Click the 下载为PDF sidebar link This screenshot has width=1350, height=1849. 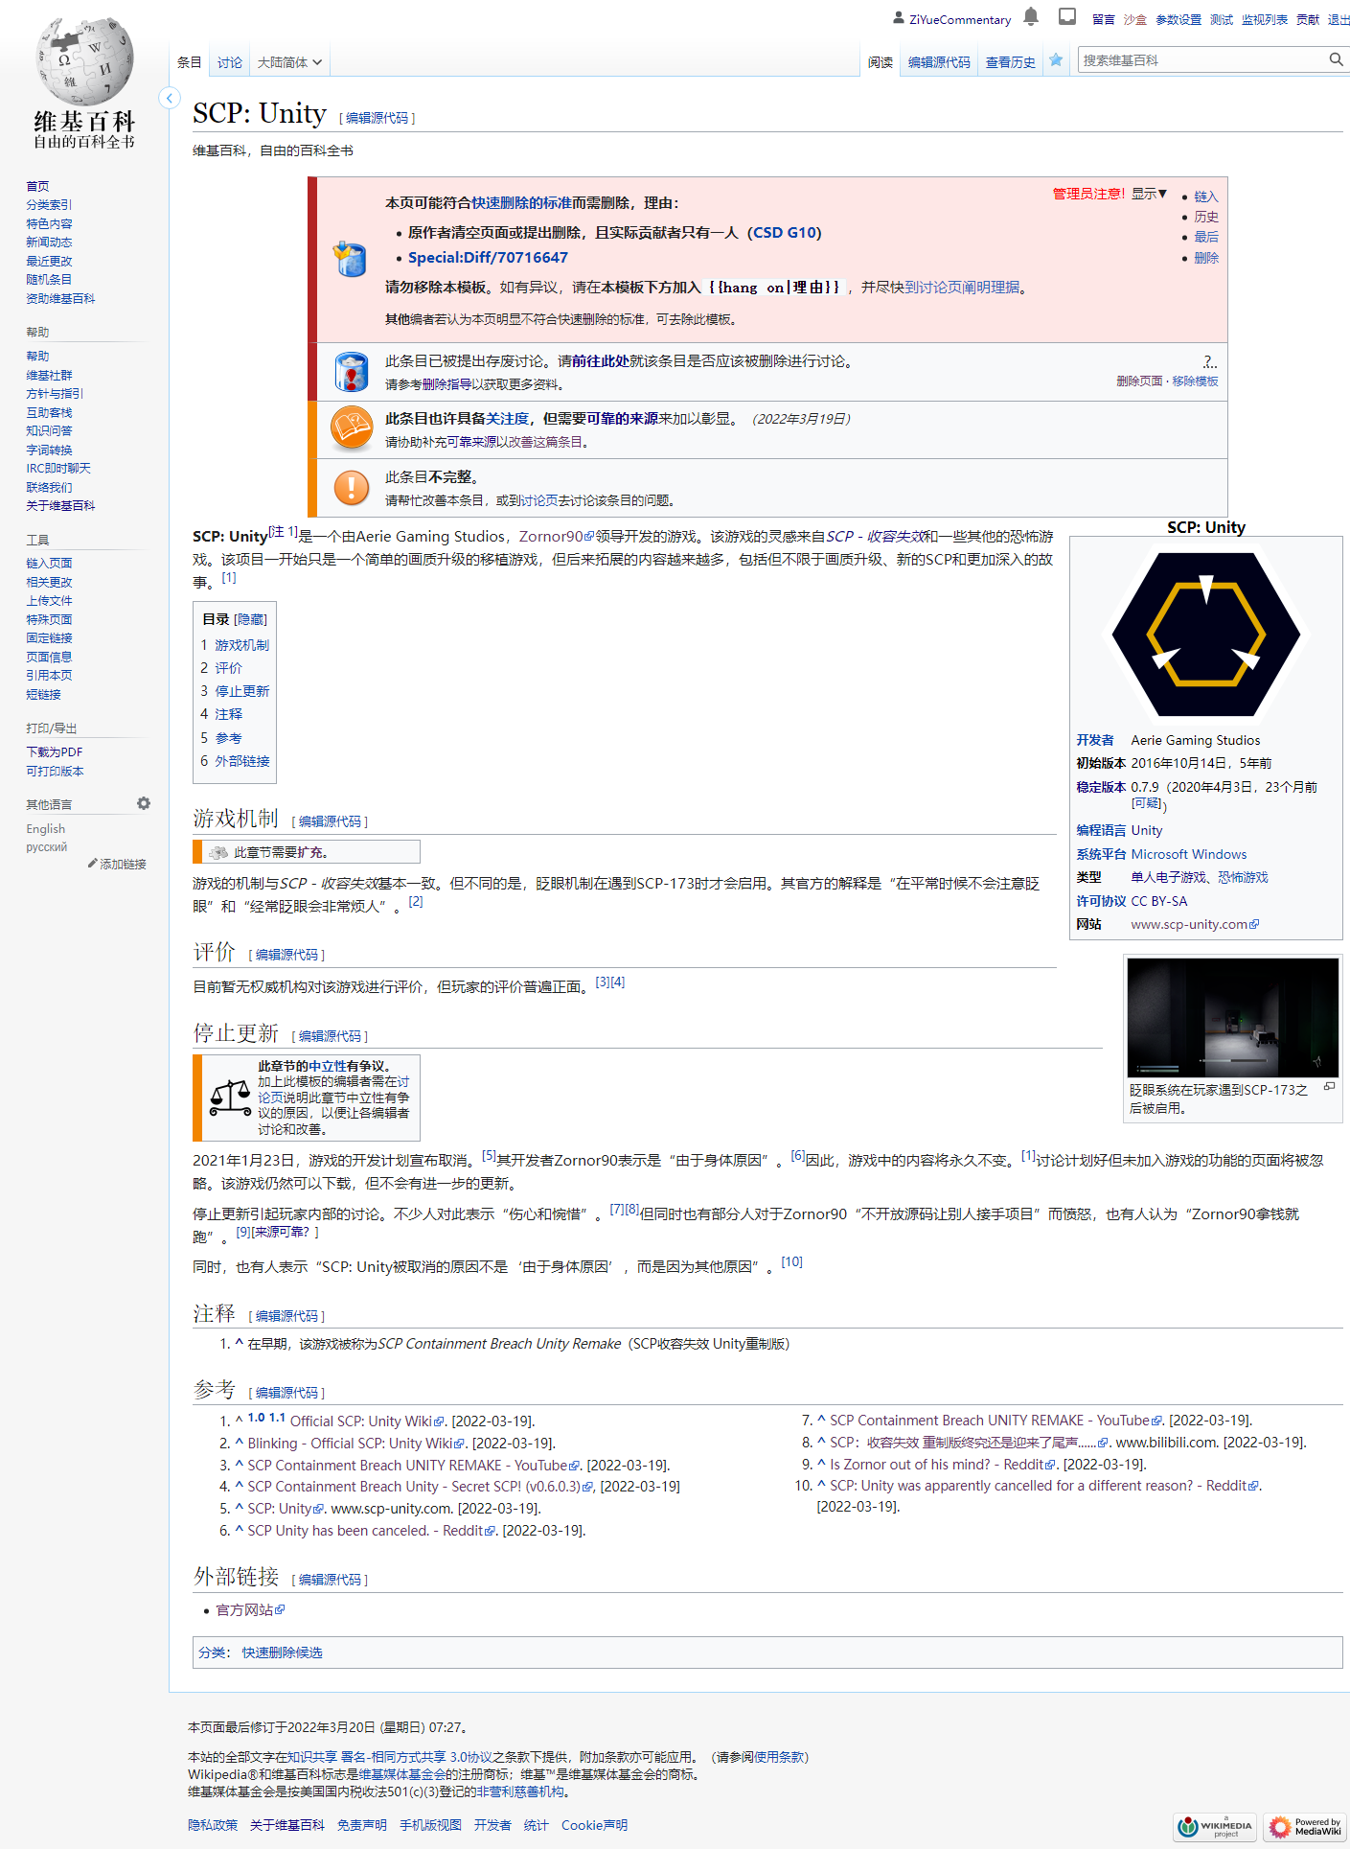pyautogui.click(x=55, y=752)
